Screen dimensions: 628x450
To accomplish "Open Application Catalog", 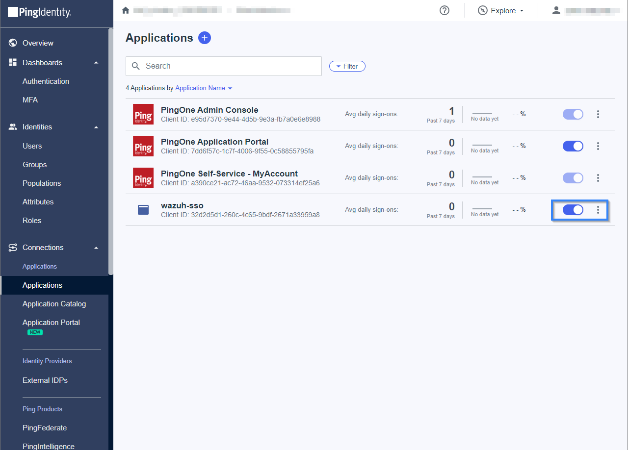I will pyautogui.click(x=54, y=304).
